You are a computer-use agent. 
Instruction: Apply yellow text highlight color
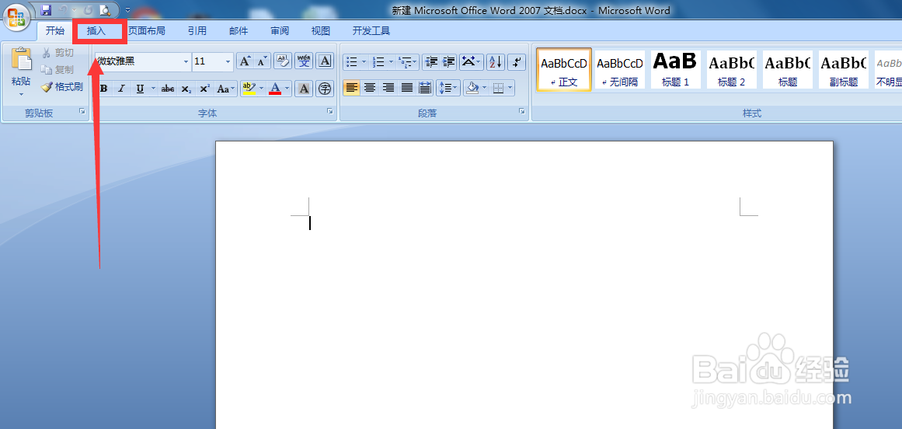(x=249, y=89)
